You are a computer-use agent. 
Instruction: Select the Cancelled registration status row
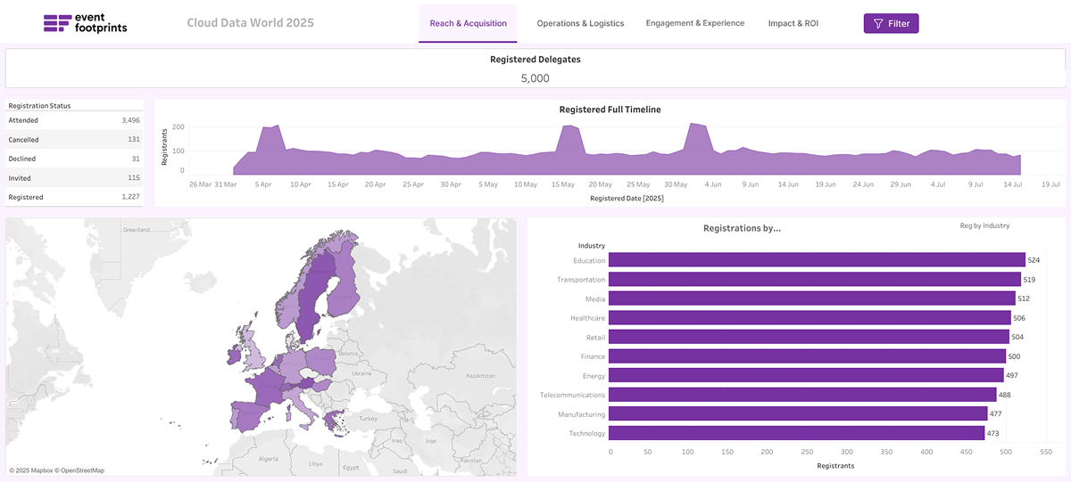(73, 140)
